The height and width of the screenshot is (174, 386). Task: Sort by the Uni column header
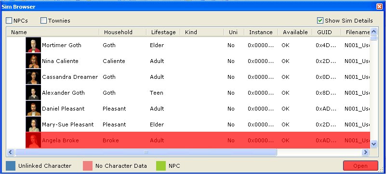click(234, 32)
